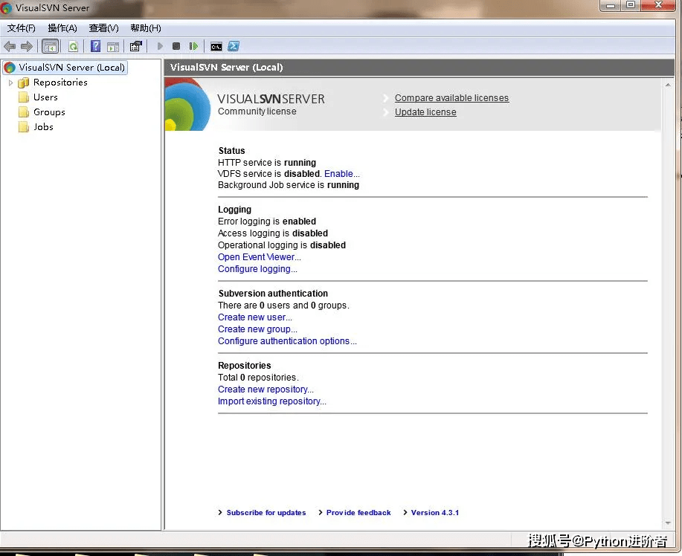The width and height of the screenshot is (682, 556).
Task: Click the Subversion authentication heading
Action: (x=273, y=294)
